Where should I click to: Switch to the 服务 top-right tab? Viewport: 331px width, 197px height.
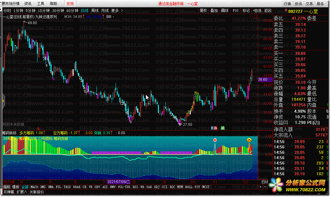point(320,4)
